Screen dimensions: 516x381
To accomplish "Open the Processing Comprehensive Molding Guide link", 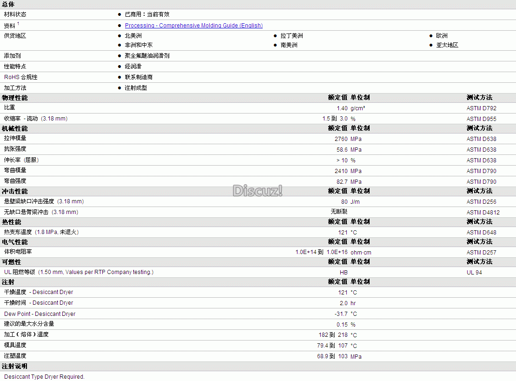I will [x=193, y=26].
